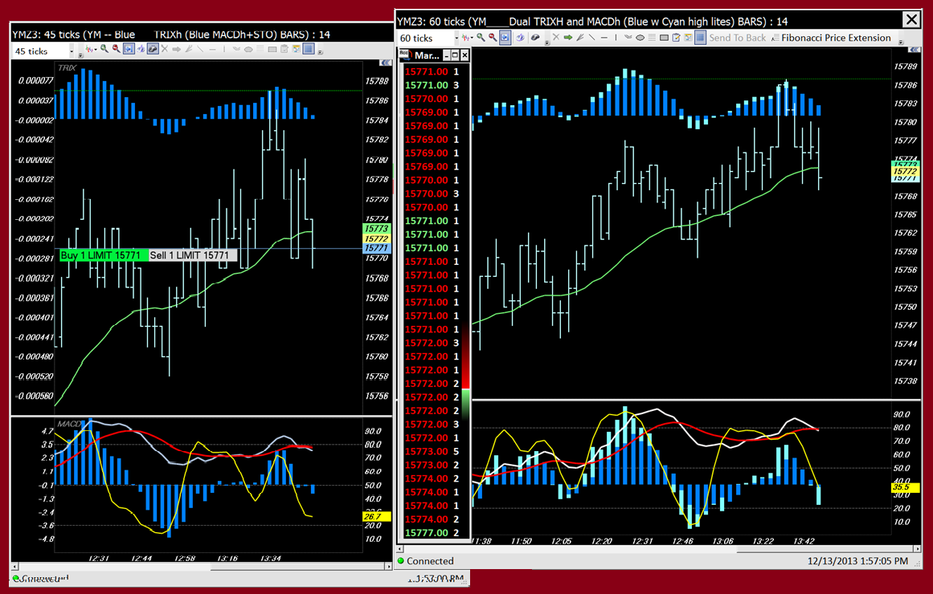
Task: Toggle the horizontal line drawing tool on the left toolbar
Action: tap(212, 49)
